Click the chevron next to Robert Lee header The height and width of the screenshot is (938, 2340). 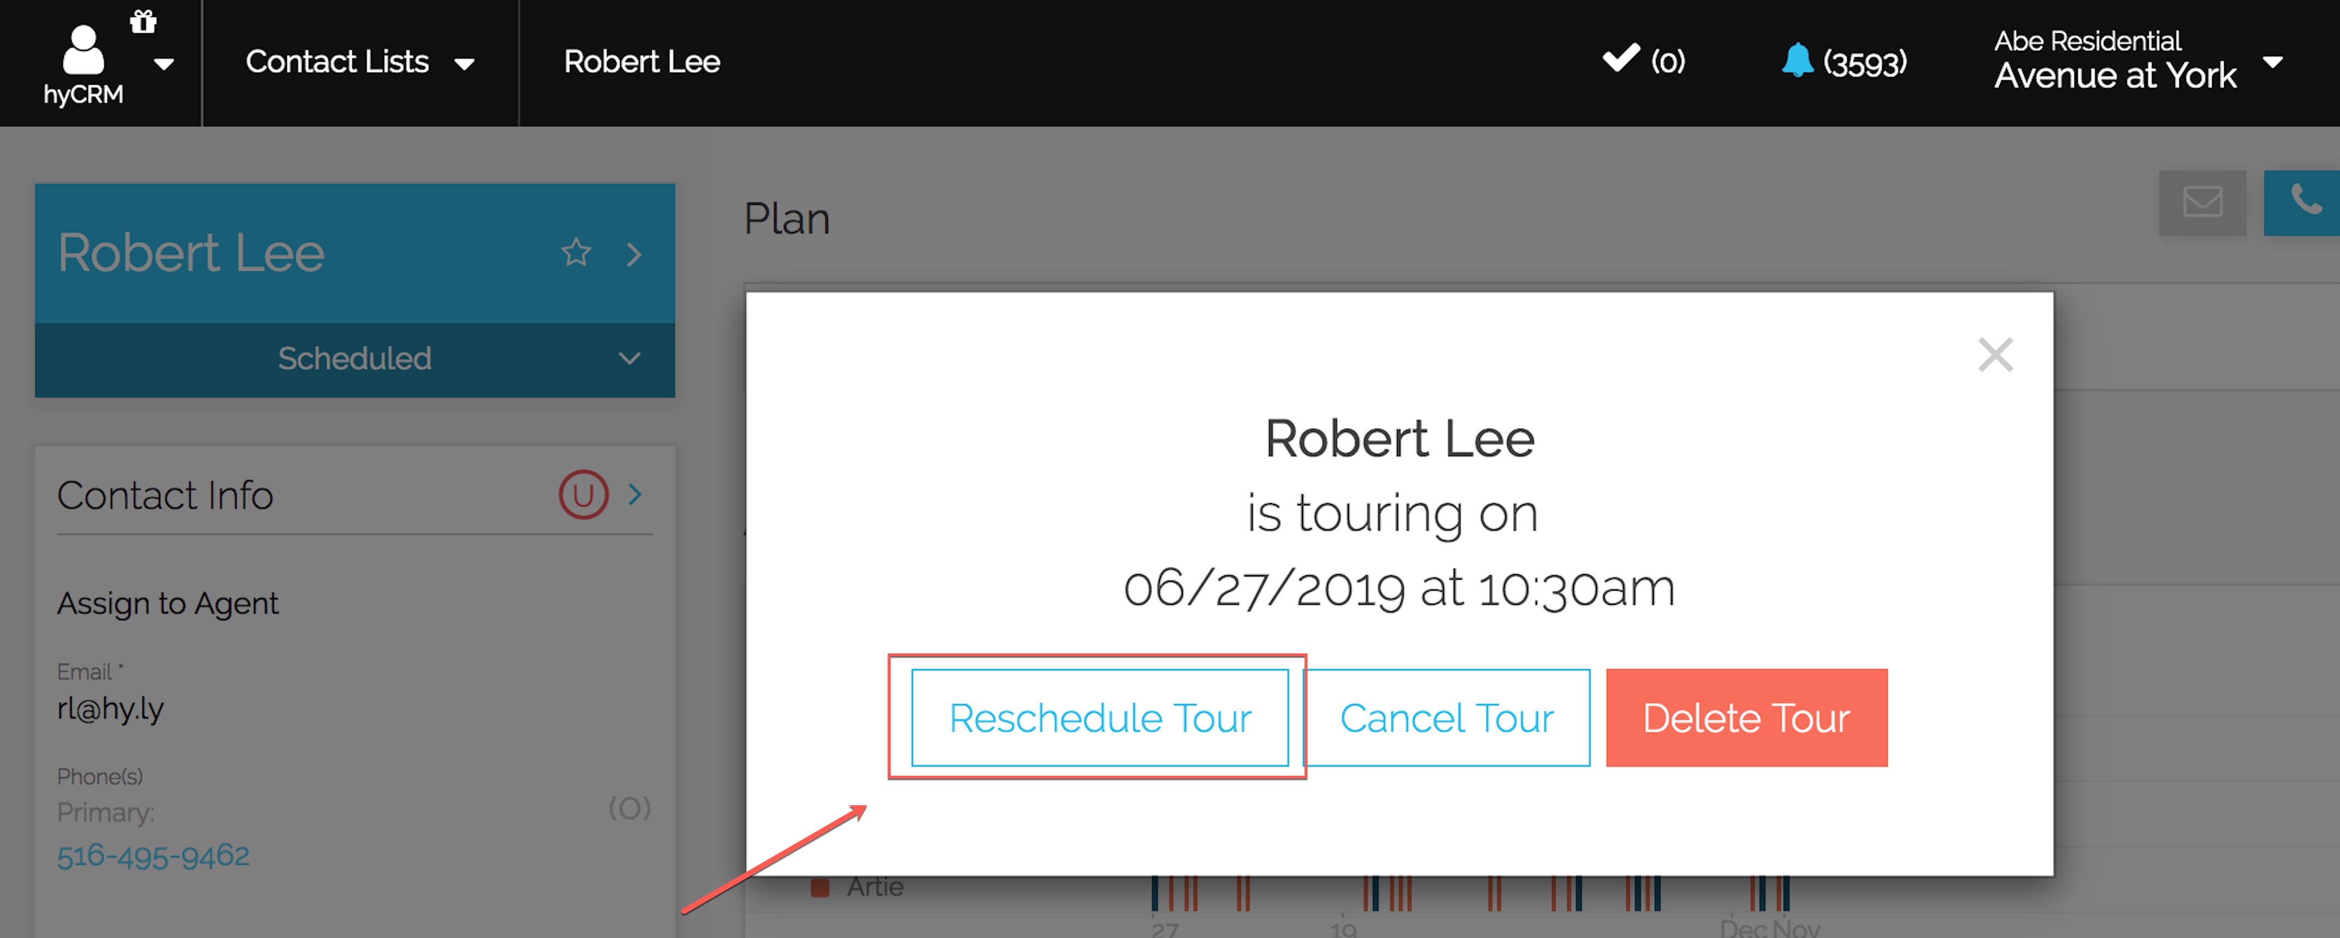coord(634,254)
